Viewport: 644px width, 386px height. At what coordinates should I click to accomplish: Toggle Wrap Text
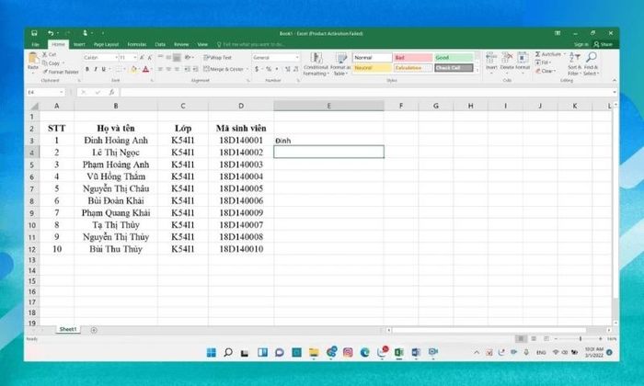pyautogui.click(x=218, y=57)
